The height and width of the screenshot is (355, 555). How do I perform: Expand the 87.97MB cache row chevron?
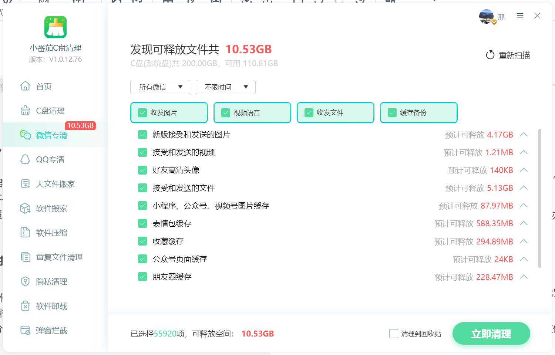(524, 206)
